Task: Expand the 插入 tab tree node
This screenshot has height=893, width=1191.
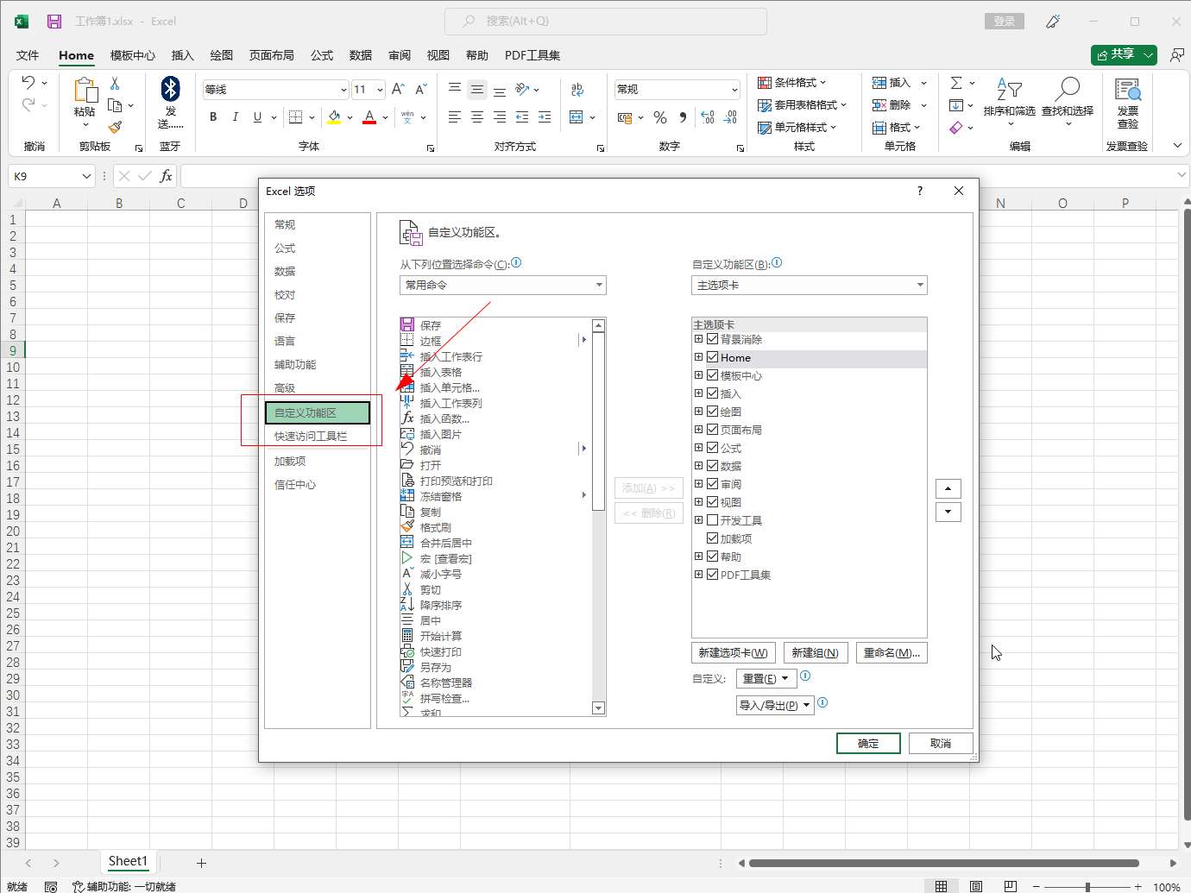Action: 699,393
